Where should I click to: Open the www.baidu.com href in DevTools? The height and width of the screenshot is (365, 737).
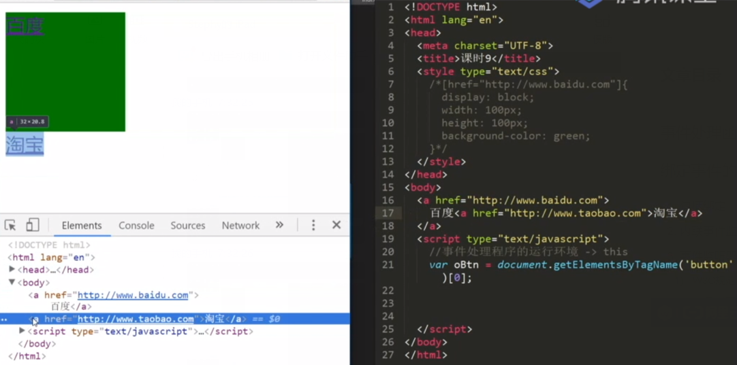(133, 296)
